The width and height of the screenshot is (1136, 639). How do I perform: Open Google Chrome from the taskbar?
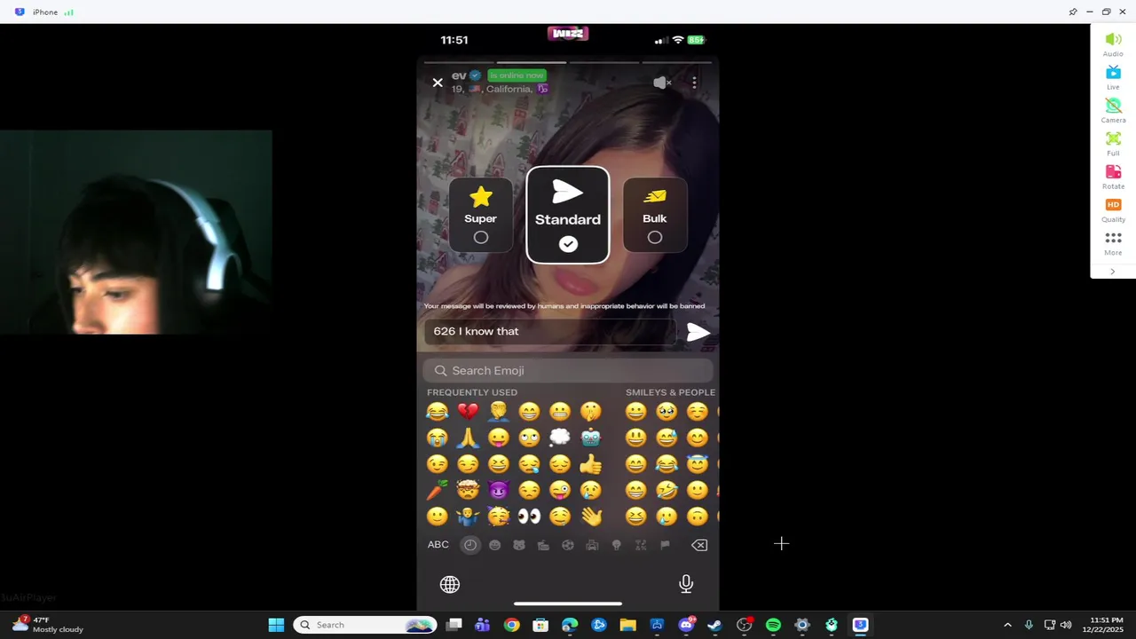[x=511, y=625]
